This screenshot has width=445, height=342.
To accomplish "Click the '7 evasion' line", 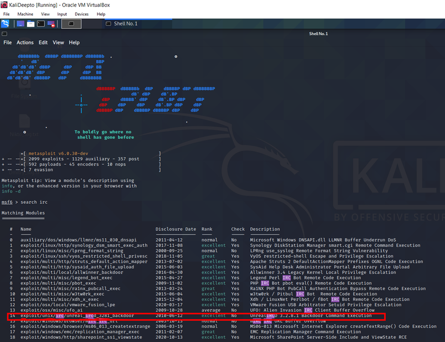I will pyautogui.click(x=40, y=170).
